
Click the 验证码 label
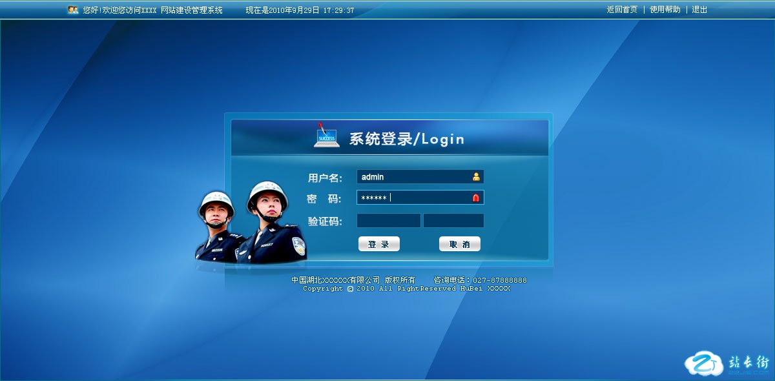pos(325,221)
